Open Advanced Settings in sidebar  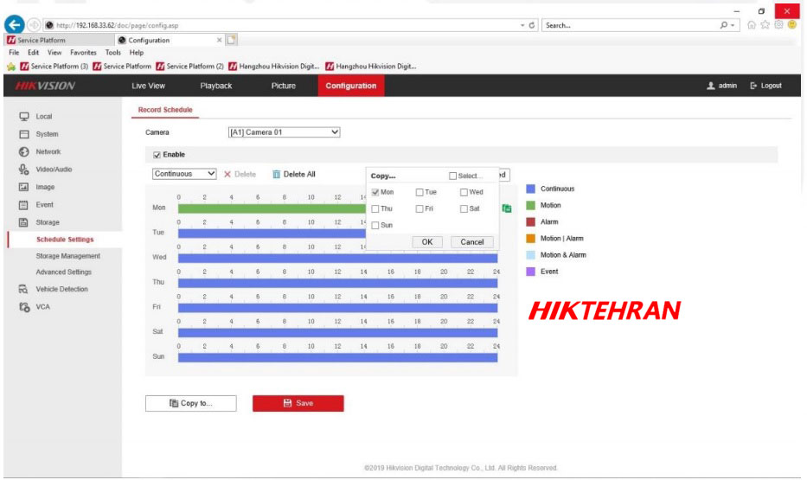pos(63,272)
